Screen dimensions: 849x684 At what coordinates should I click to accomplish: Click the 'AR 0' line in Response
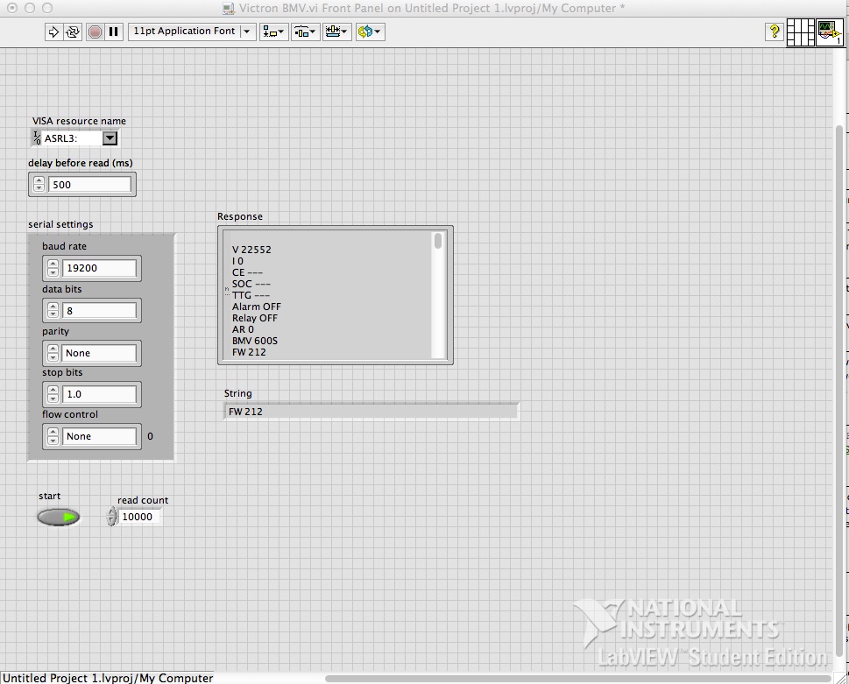243,329
